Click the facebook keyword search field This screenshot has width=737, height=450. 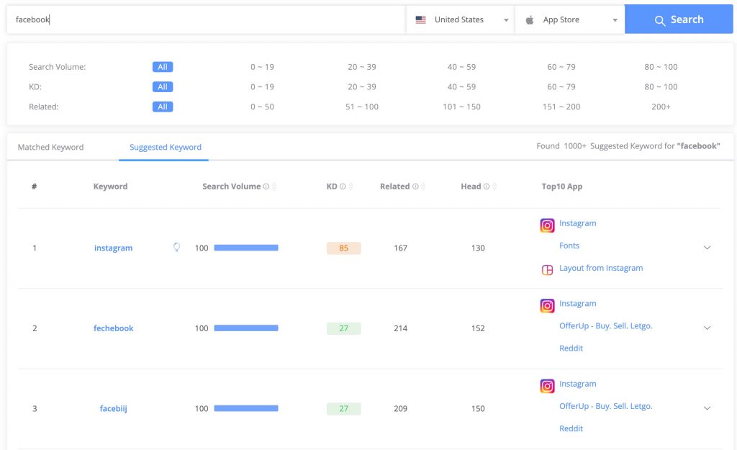click(205, 20)
